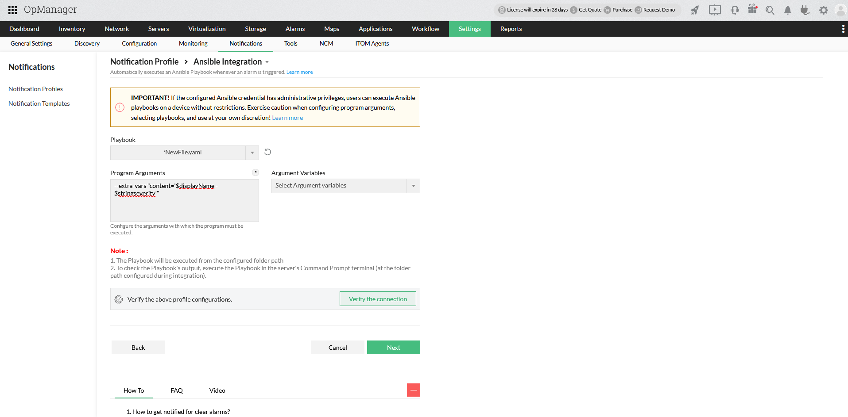Click the Request Demo play icon

pyautogui.click(x=639, y=10)
